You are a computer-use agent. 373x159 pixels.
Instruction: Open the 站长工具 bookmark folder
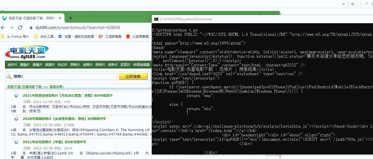pyautogui.click(x=44, y=36)
